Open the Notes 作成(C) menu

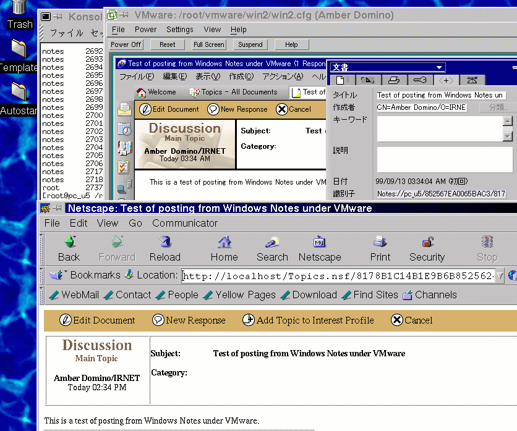pos(241,77)
